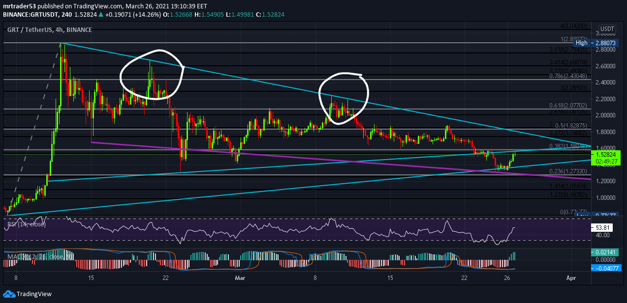Open the chart title GRT / TetherUS, 4h, BINANCE

(x=50, y=30)
